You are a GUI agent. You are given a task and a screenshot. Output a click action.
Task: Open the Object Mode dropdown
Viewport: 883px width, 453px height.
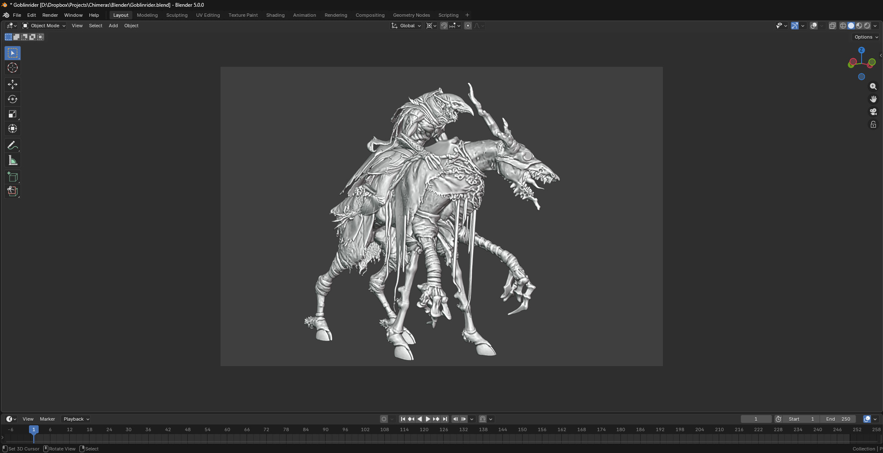click(x=44, y=26)
